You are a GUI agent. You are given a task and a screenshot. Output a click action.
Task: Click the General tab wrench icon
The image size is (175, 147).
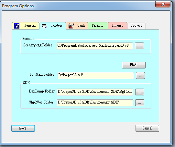coord(17,26)
